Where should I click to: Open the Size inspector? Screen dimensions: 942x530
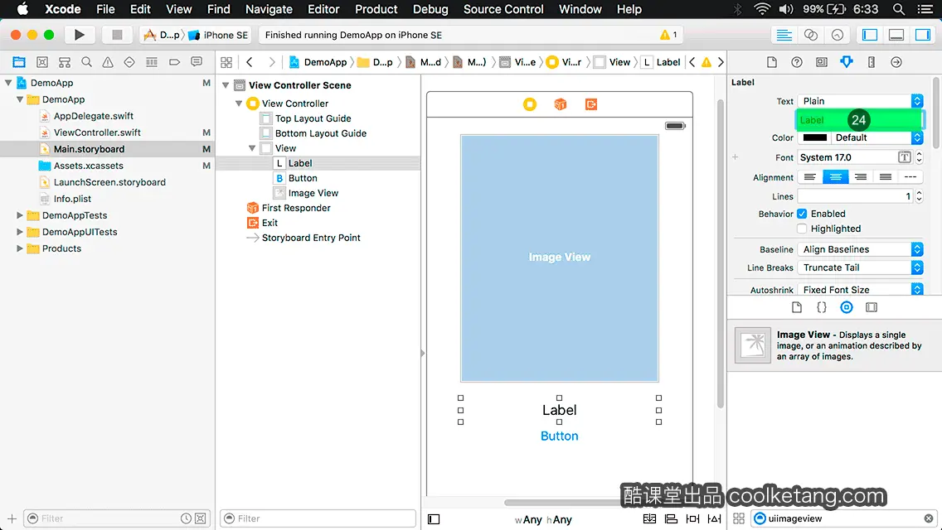pyautogui.click(x=872, y=62)
